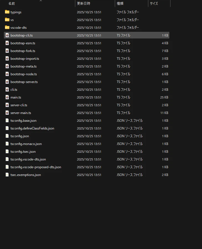Image resolution: width=202 pixels, height=249 pixels.
Task: Sort by the 名前 column header
Action: [x=12, y=4]
